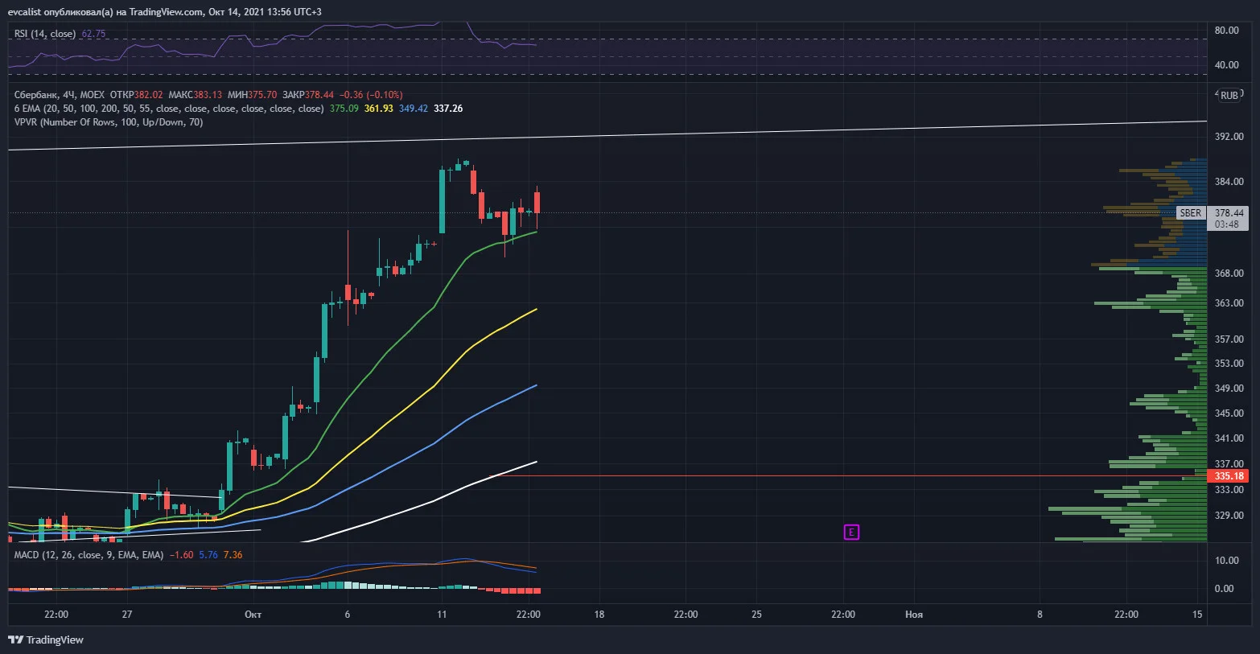Viewport: 1260px width, 654px height.
Task: Click the 18 date label on time axis
Action: click(599, 615)
